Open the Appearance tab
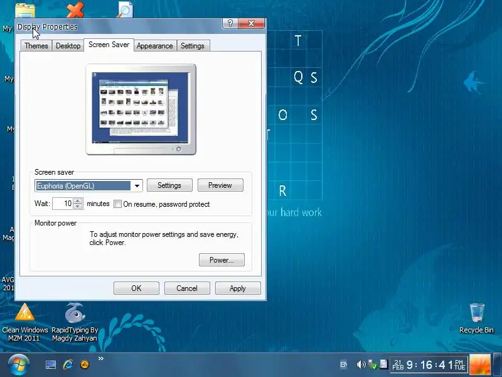502x377 pixels. tap(154, 46)
